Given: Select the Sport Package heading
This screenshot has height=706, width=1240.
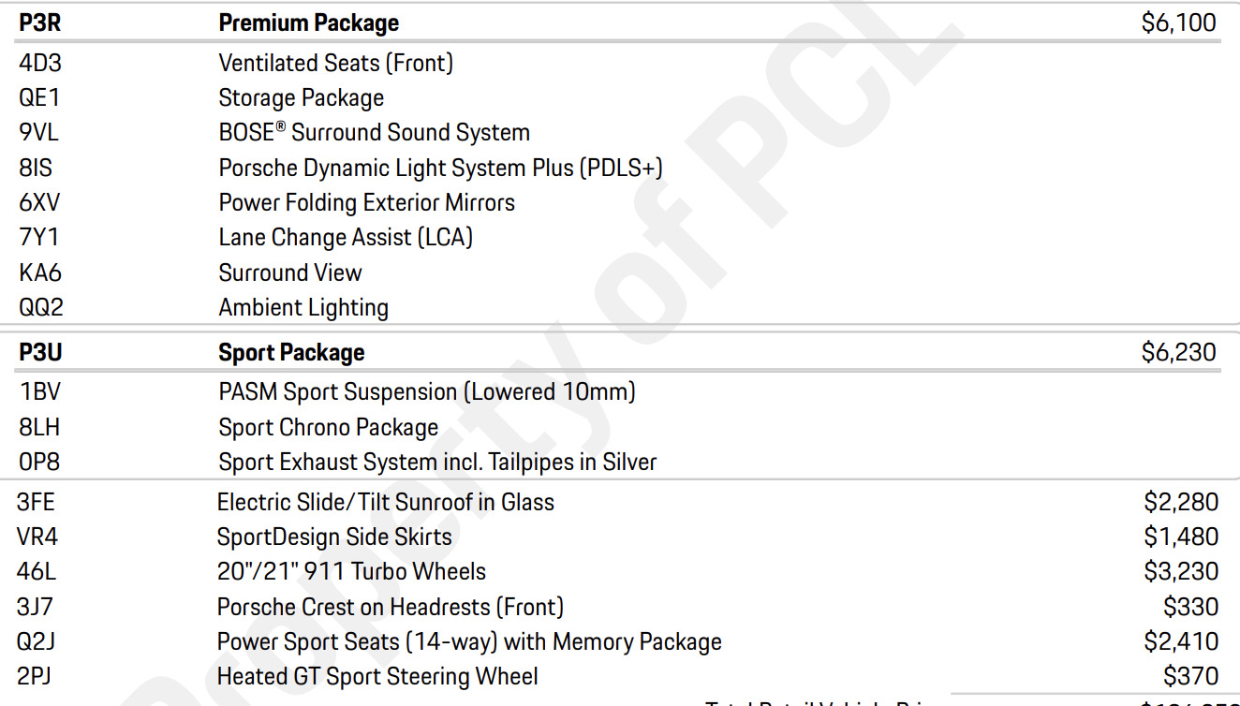Looking at the screenshot, I should pyautogui.click(x=291, y=352).
